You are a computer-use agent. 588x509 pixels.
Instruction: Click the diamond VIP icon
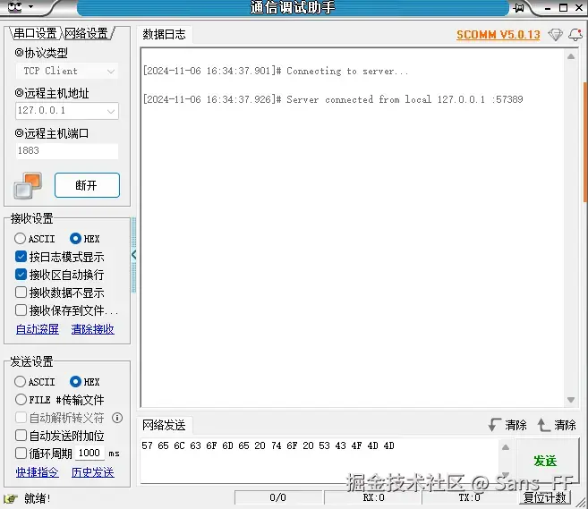point(555,35)
